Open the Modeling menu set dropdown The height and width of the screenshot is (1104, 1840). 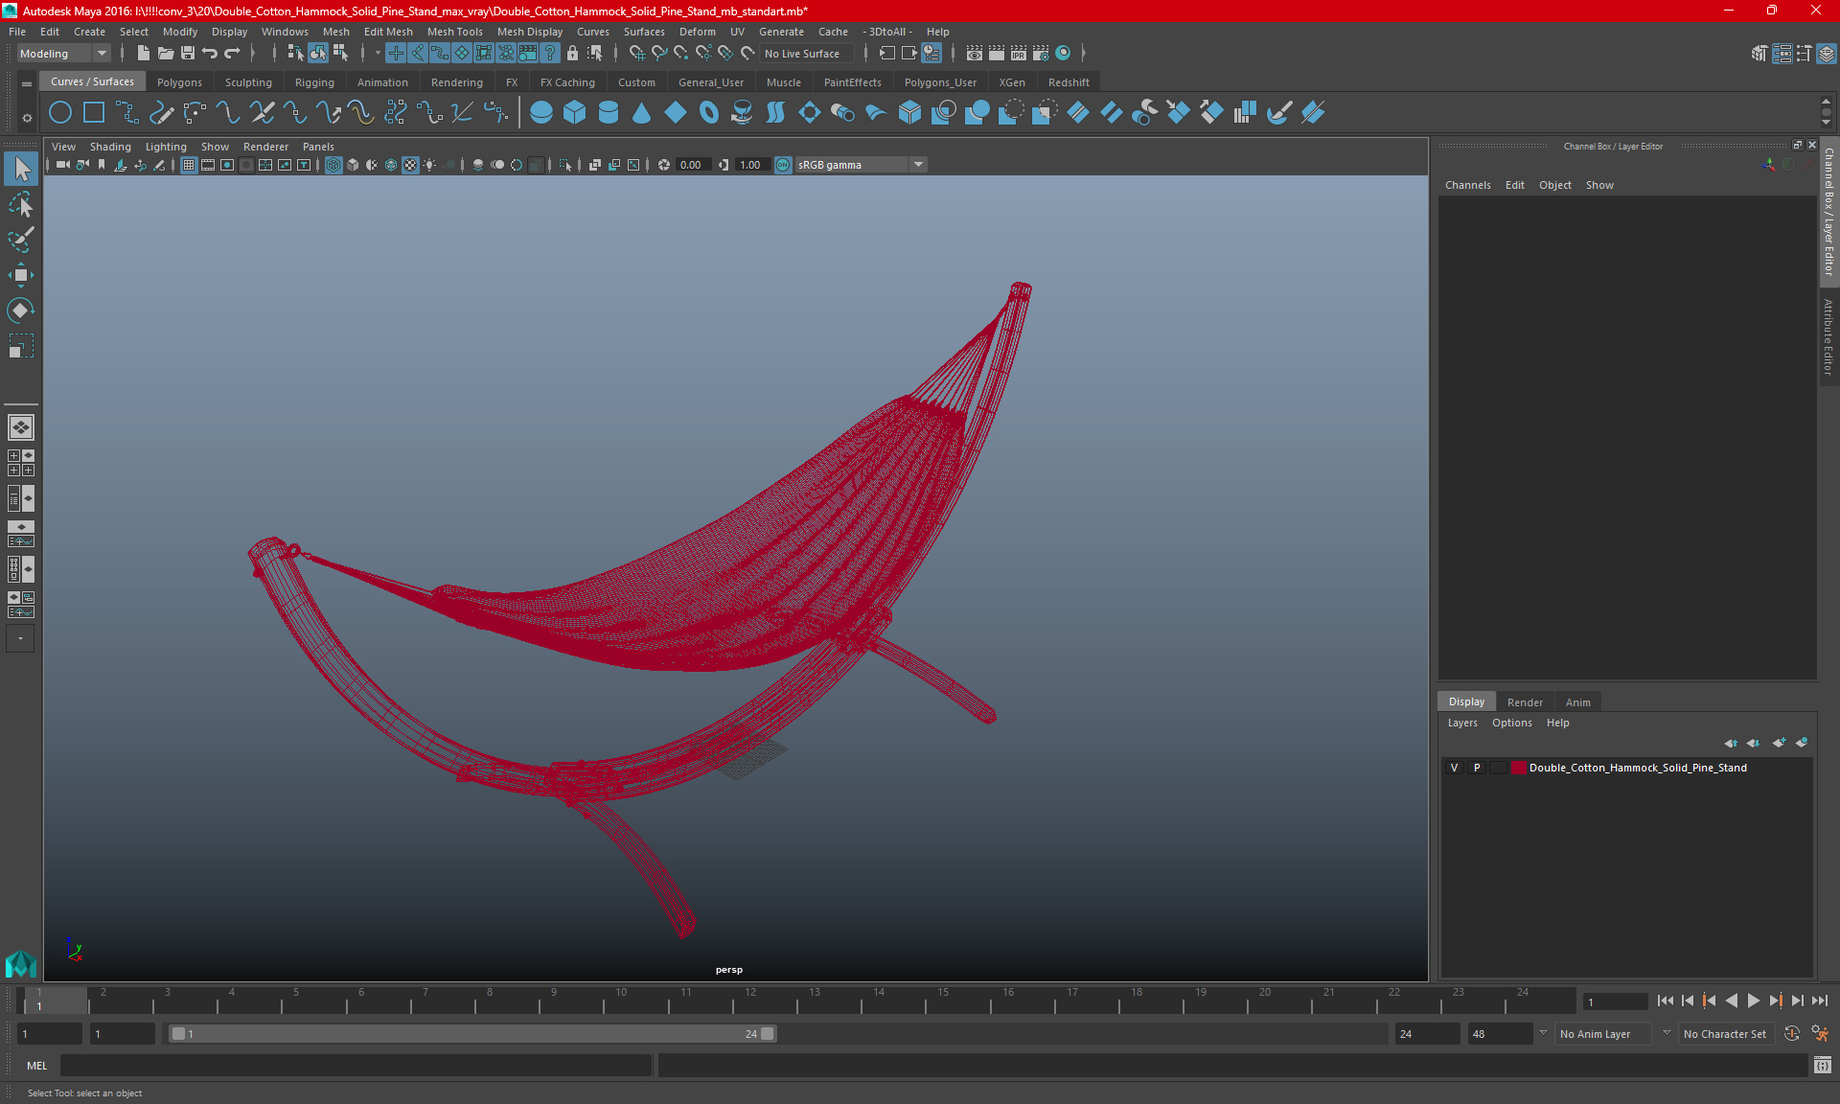click(x=63, y=54)
